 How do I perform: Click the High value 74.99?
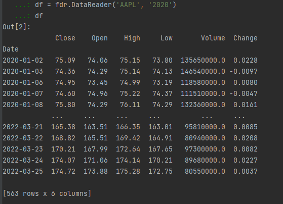point(130,82)
